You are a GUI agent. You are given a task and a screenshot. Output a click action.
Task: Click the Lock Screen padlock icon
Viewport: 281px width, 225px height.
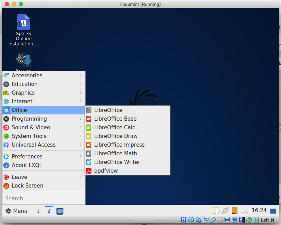click(x=6, y=185)
